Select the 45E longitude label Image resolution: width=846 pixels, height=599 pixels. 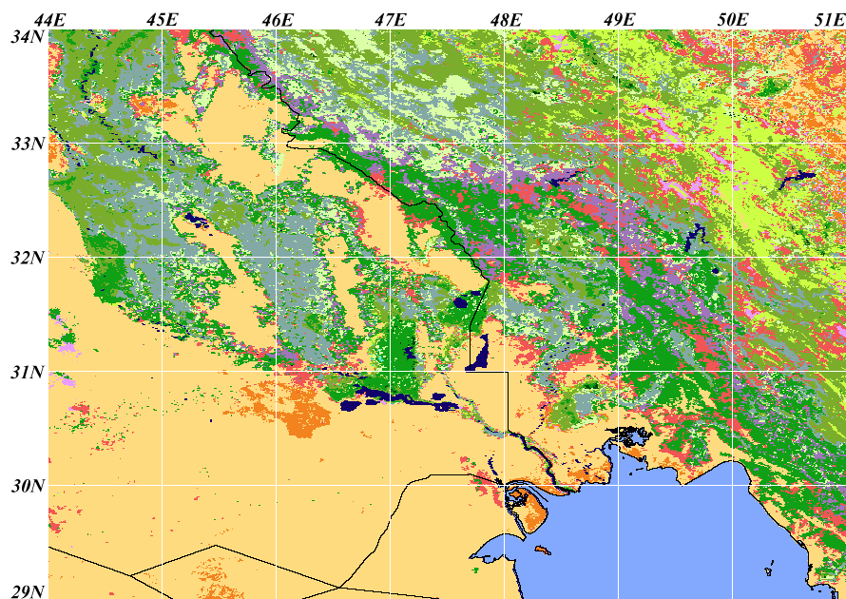(x=163, y=20)
